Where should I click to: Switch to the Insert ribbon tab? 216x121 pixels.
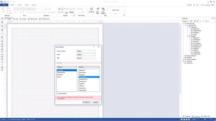pos(20,5)
